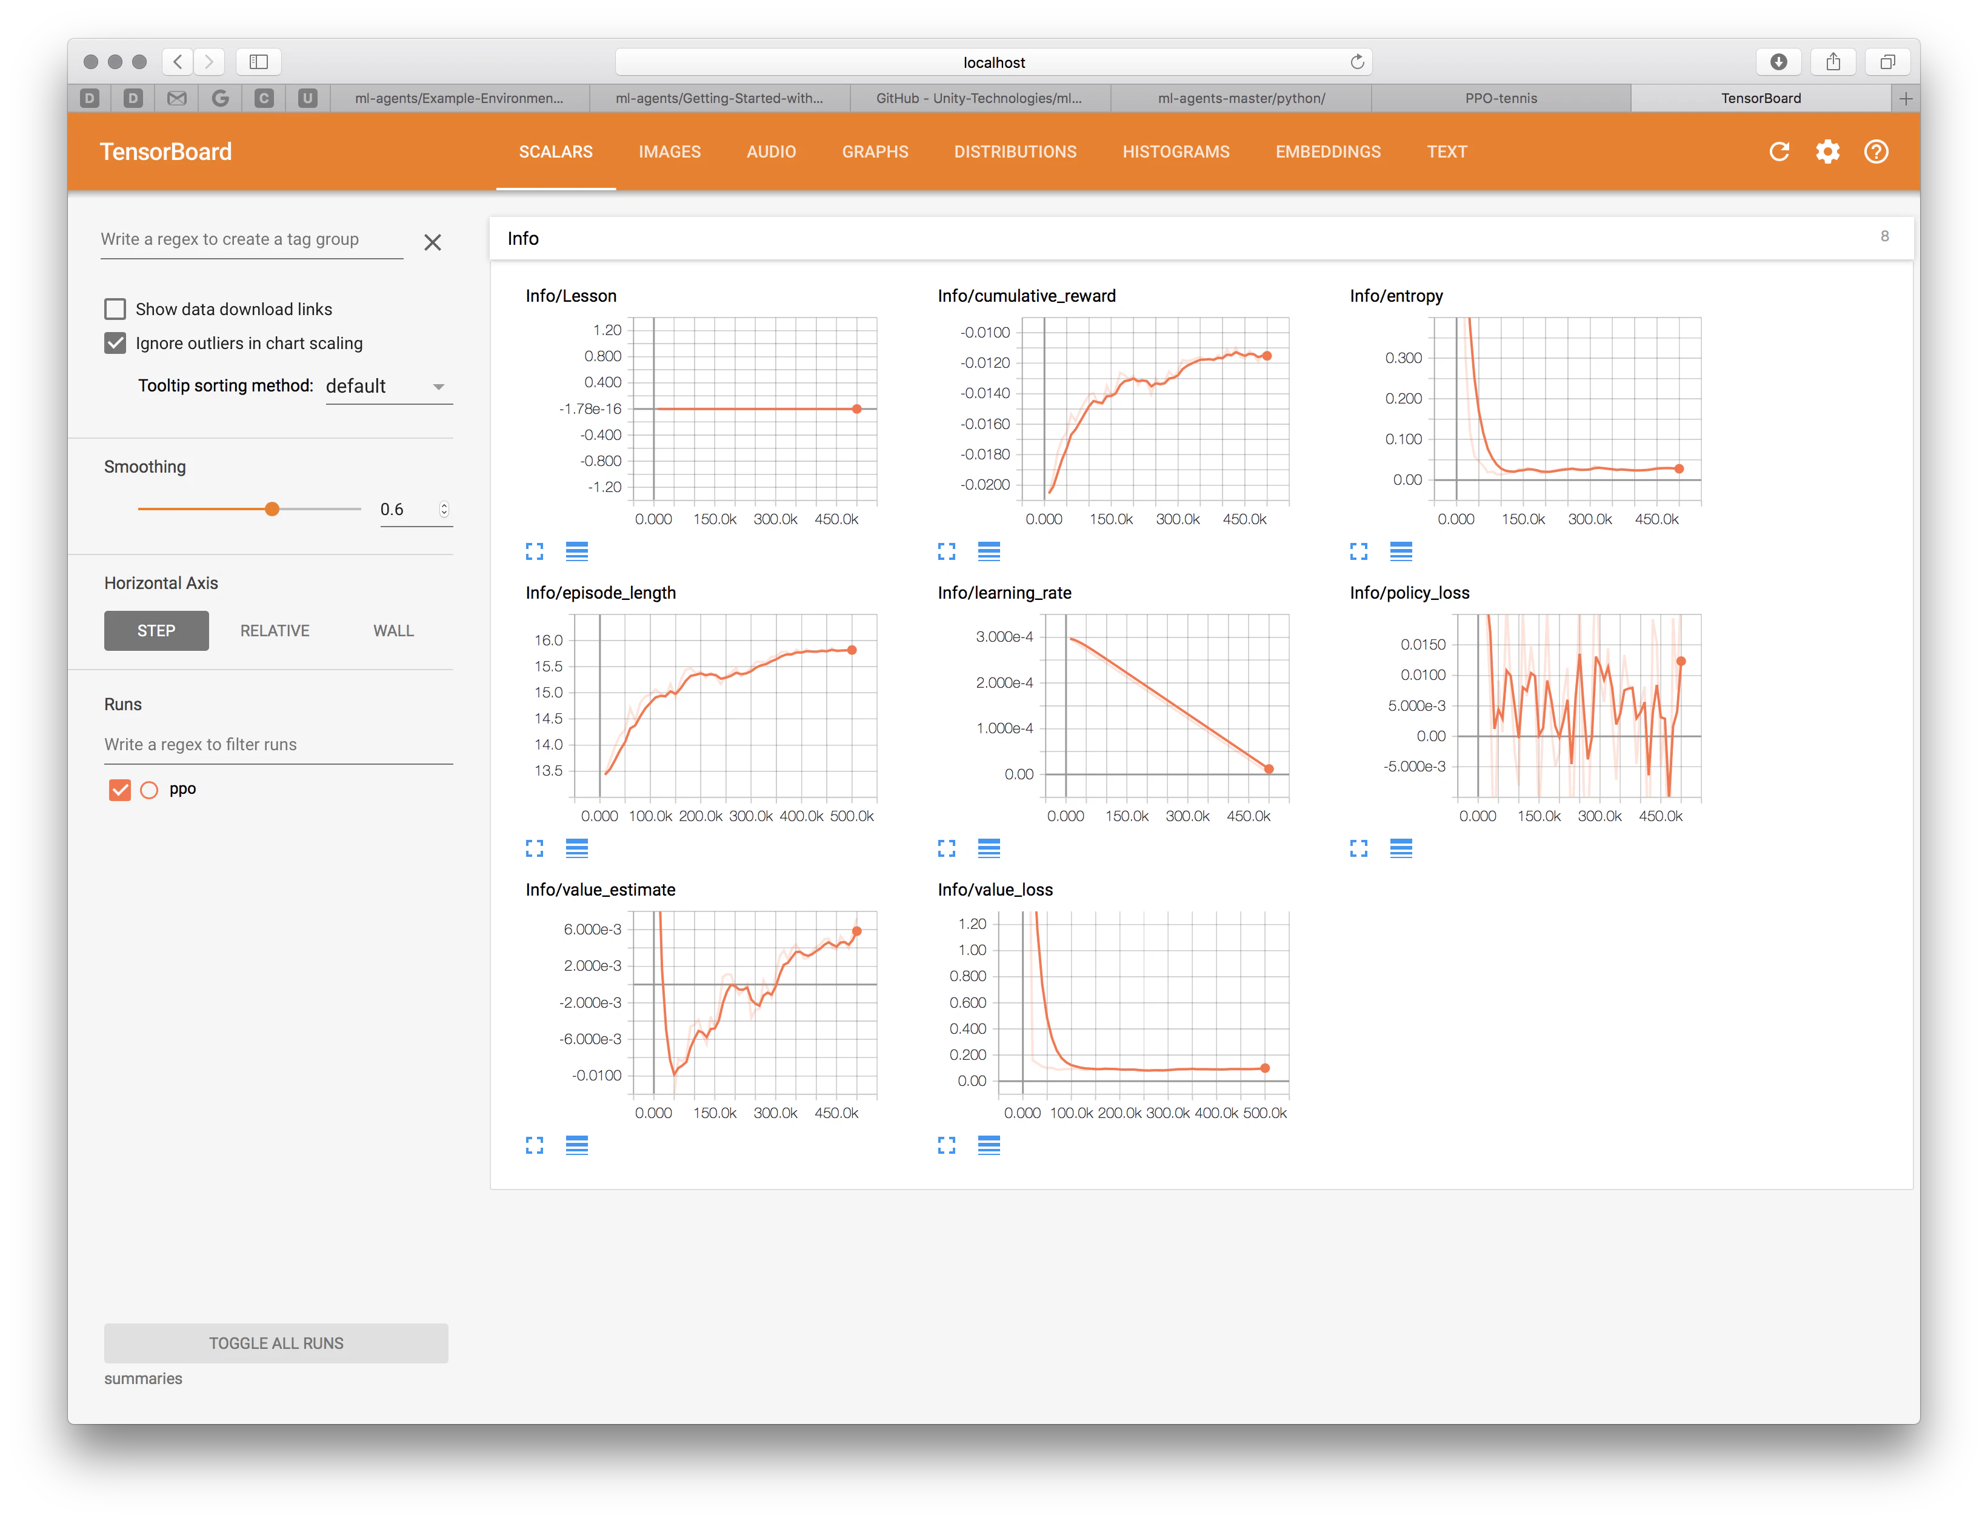The image size is (1988, 1521).
Task: Open TensorBoard help icon
Action: point(1876,151)
